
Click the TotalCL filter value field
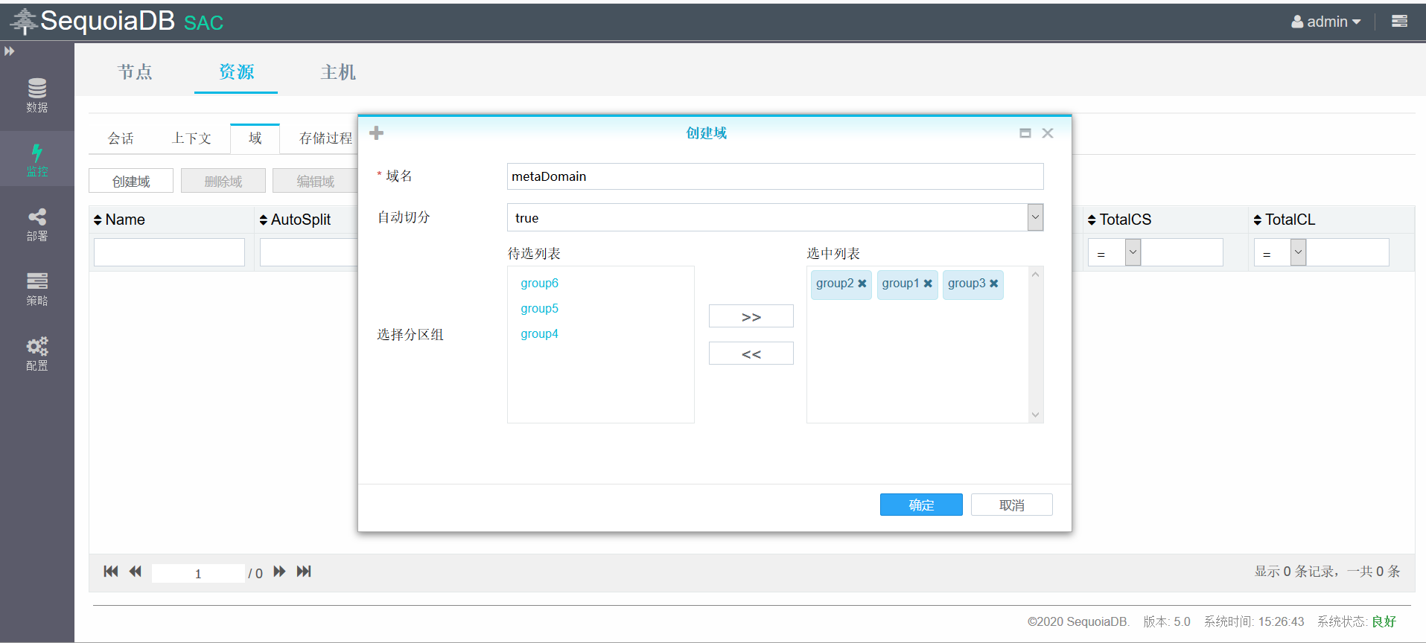[1348, 252]
